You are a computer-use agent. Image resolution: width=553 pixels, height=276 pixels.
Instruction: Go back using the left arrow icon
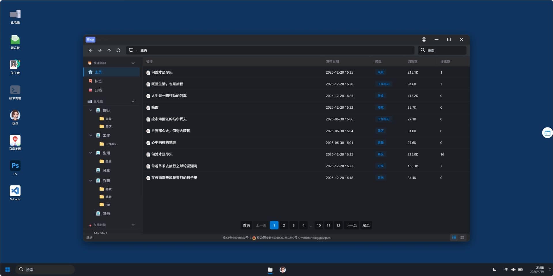pyautogui.click(x=91, y=50)
